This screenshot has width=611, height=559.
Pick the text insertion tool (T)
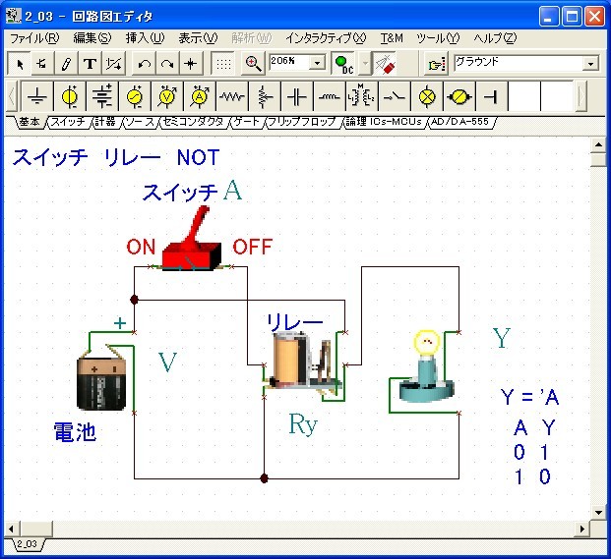pyautogui.click(x=90, y=63)
